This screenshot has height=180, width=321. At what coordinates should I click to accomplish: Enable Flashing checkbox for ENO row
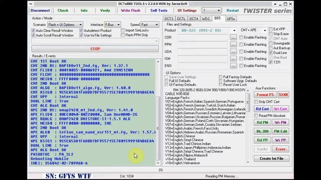click(x=241, y=65)
